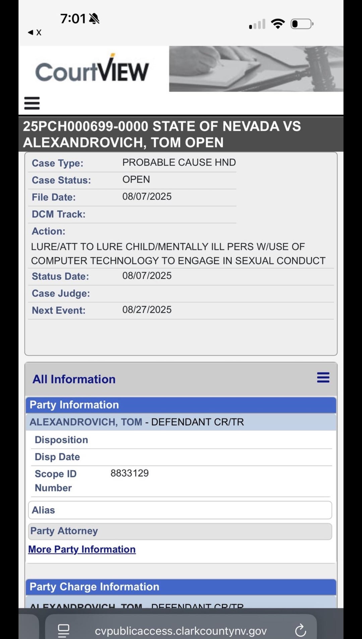Tap the browser page reload icon
Image resolution: width=362 pixels, height=639 pixels.
coord(301,630)
